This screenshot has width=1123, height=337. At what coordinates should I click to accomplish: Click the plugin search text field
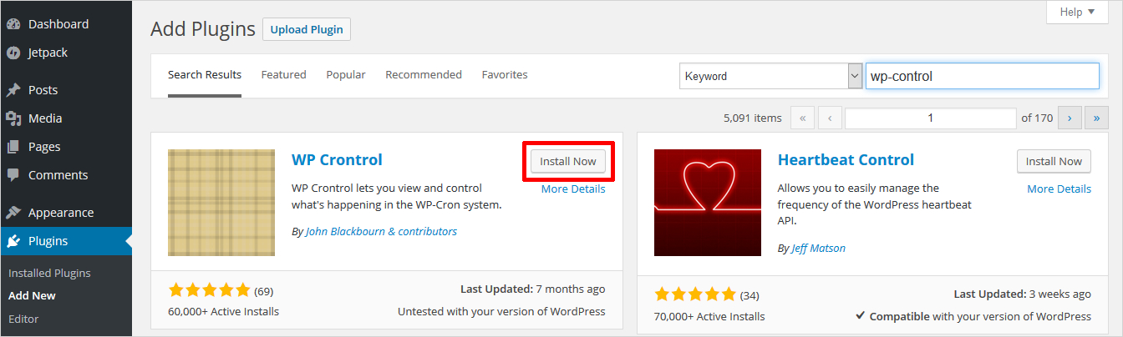coord(982,76)
